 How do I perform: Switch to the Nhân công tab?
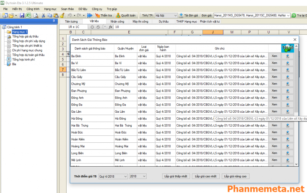(117, 22)
